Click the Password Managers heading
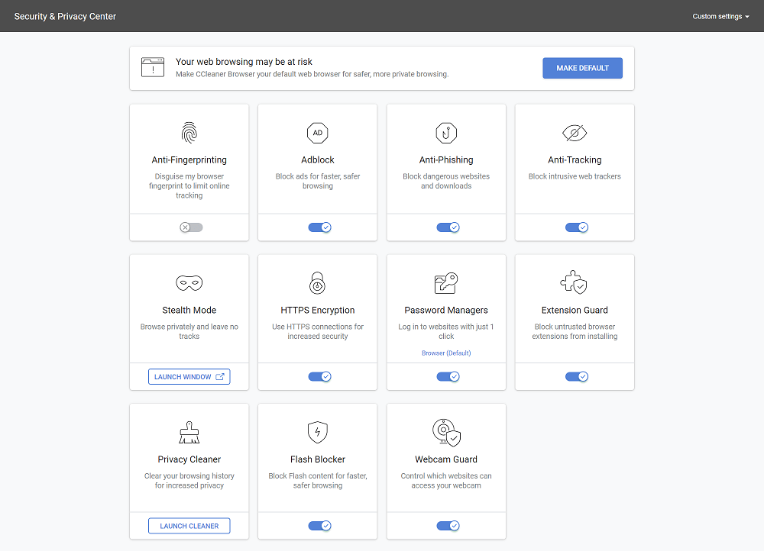Image resolution: width=764 pixels, height=551 pixels. [446, 310]
